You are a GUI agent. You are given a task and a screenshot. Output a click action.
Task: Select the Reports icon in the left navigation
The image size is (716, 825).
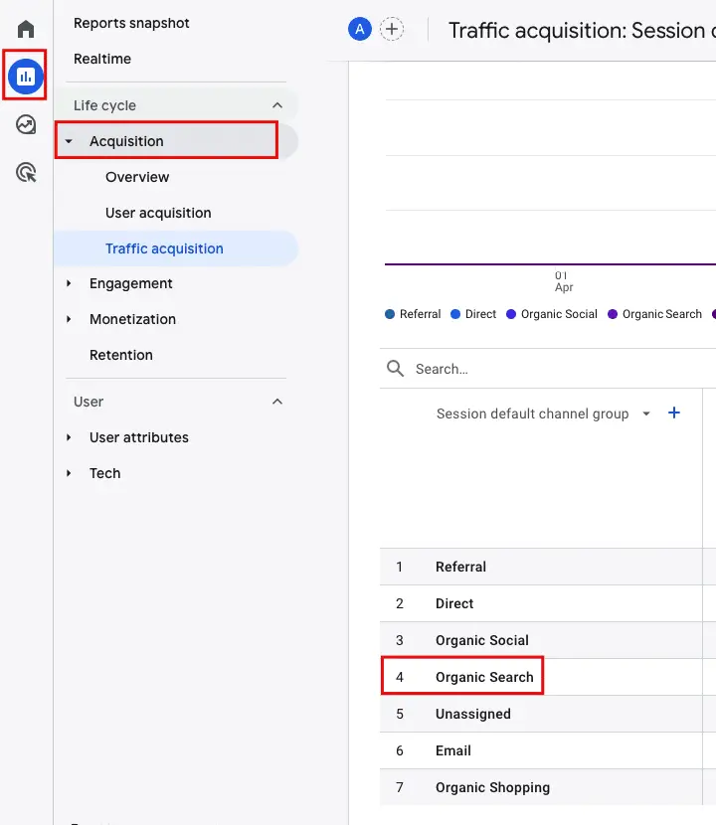tap(25, 75)
